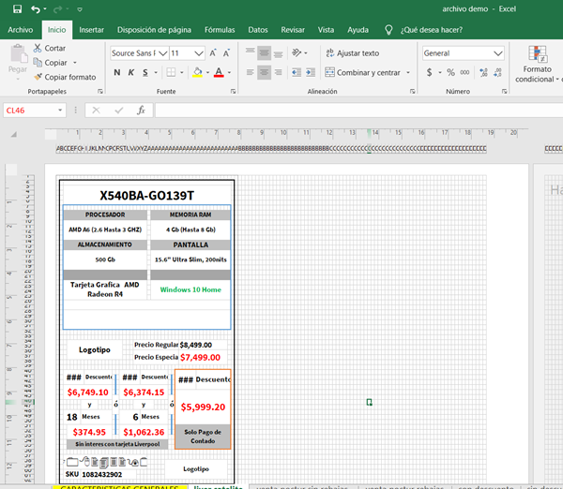This screenshot has height=489, width=563.
Task: Click the Cortar scissors icon
Action: coord(37,48)
